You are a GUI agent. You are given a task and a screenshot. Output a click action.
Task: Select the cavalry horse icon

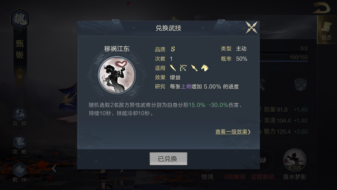coord(205,68)
